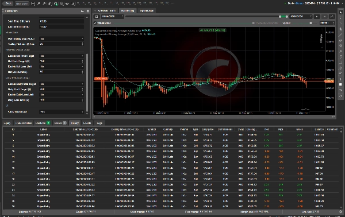Click the Parameters panel save icon

(x=88, y=11)
